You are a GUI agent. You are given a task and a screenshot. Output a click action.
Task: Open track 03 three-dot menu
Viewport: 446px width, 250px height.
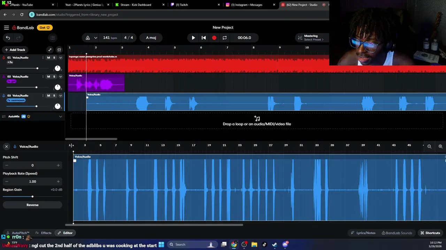(x=43, y=95)
